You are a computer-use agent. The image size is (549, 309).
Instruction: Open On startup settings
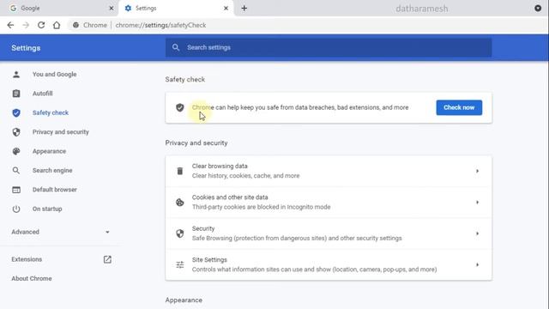[47, 209]
